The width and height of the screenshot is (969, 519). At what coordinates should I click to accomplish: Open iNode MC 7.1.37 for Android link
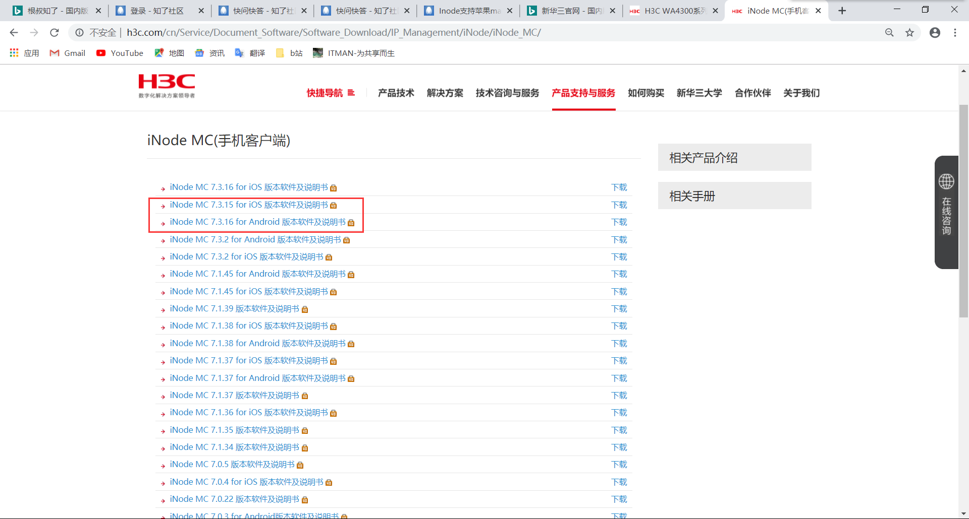point(258,378)
